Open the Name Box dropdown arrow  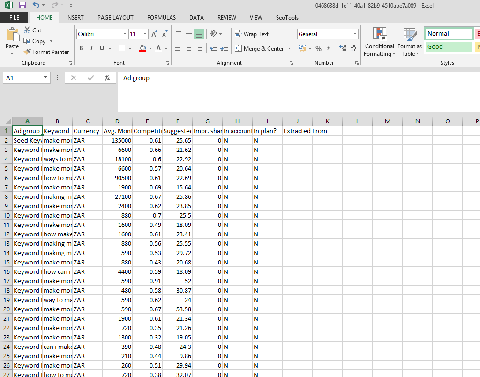point(45,78)
